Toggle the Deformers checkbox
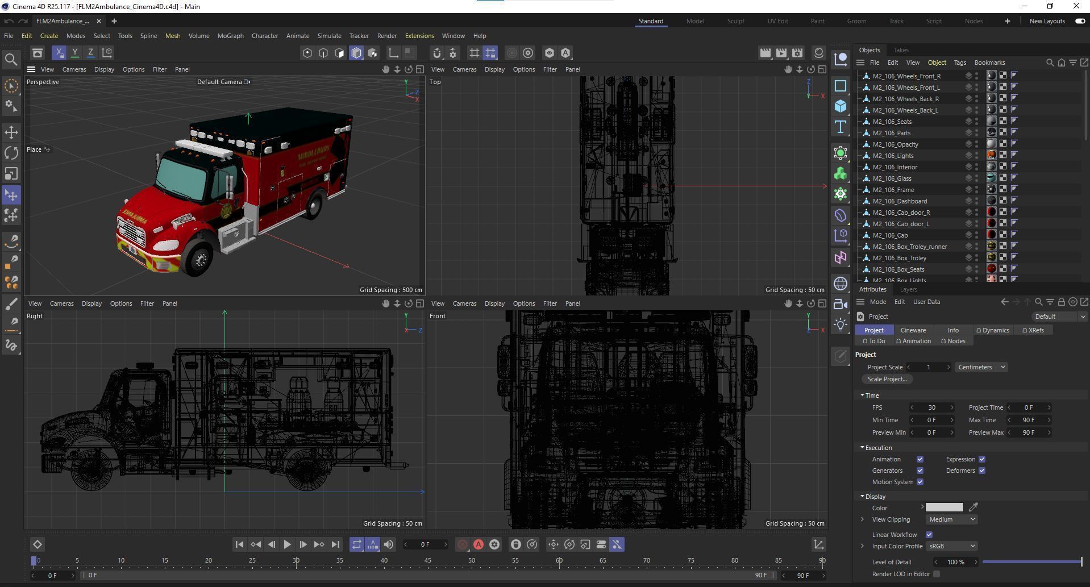Viewport: 1090px width, 587px height. (982, 471)
